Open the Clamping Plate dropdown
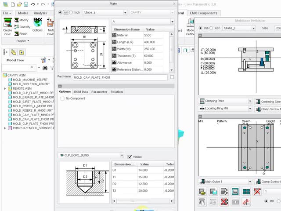 250,101
